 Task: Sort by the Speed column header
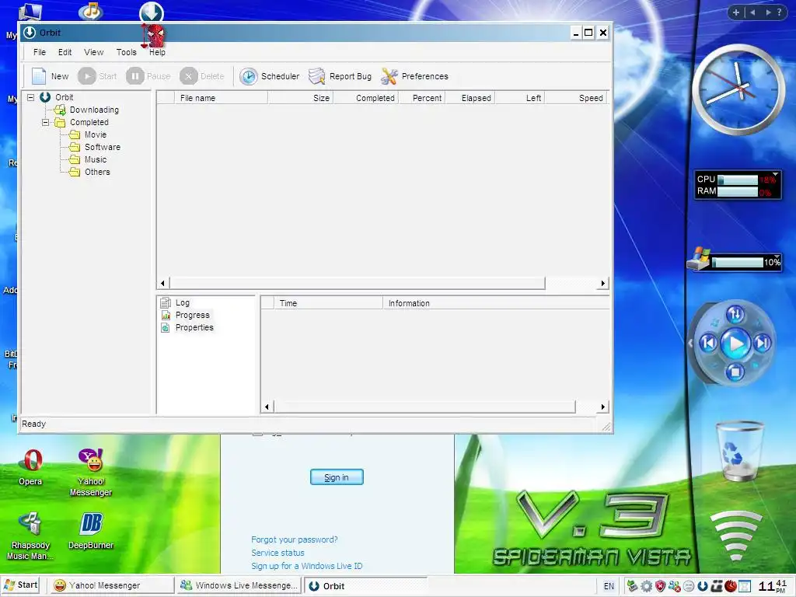coord(576,98)
